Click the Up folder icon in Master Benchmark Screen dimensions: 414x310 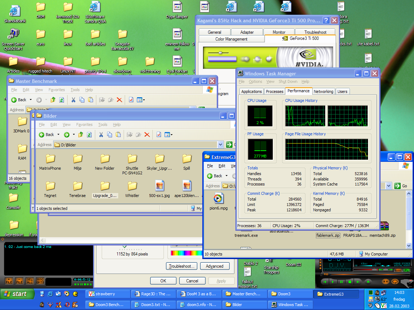tap(53, 100)
